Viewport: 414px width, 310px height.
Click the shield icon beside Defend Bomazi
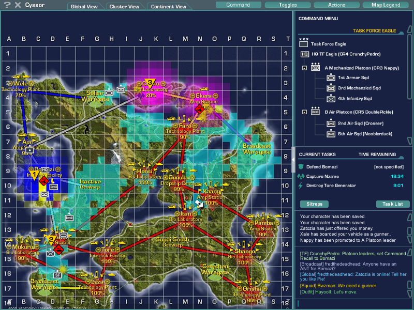pyautogui.click(x=301, y=166)
